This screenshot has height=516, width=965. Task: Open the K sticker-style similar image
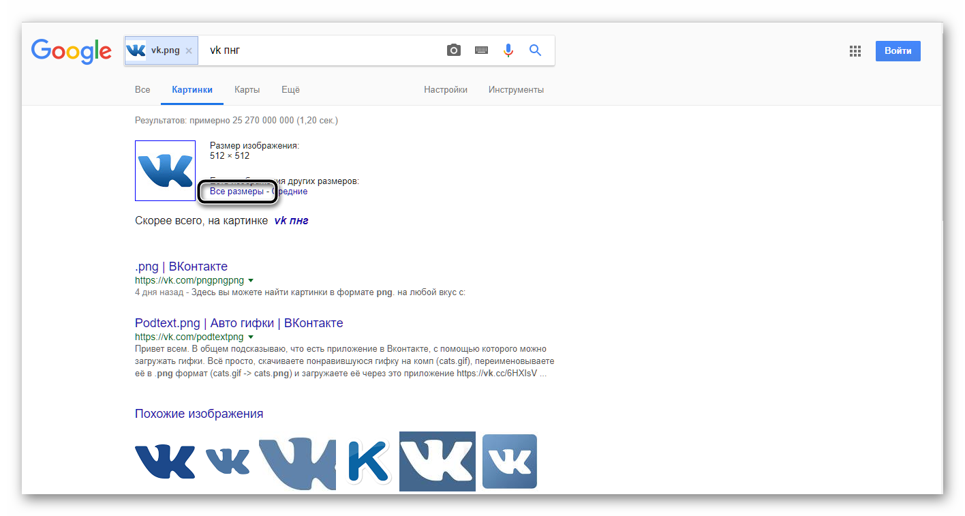(368, 462)
